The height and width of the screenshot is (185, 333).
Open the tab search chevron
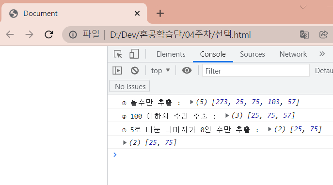point(303,7)
